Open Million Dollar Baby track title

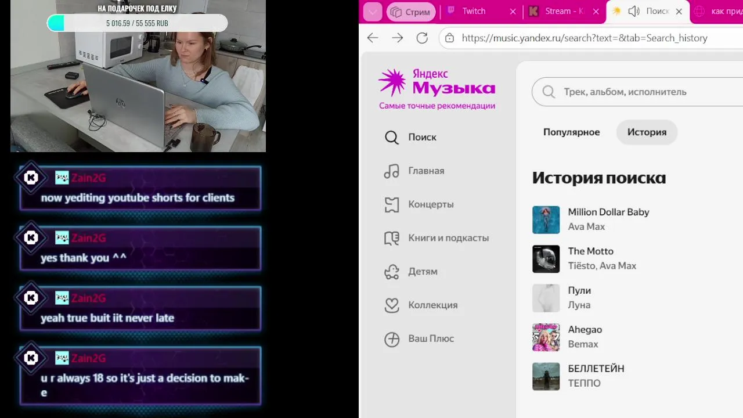[608, 212]
